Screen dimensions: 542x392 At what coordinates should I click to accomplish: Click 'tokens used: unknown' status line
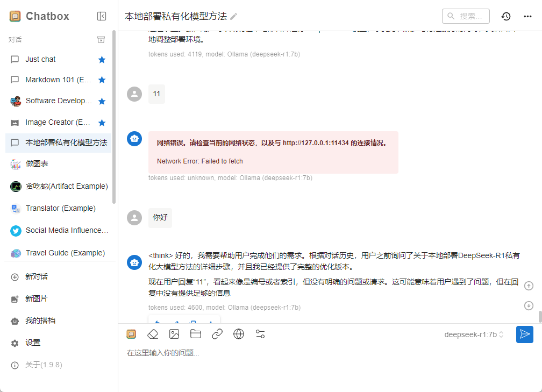(230, 178)
